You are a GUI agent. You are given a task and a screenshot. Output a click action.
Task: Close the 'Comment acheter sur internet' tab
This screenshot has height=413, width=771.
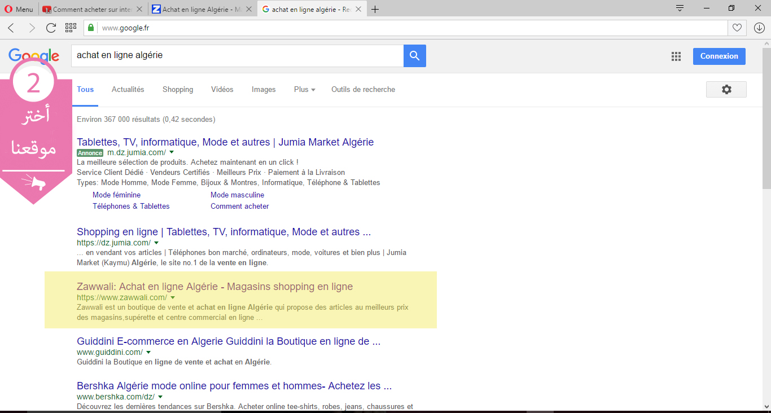[x=140, y=9]
